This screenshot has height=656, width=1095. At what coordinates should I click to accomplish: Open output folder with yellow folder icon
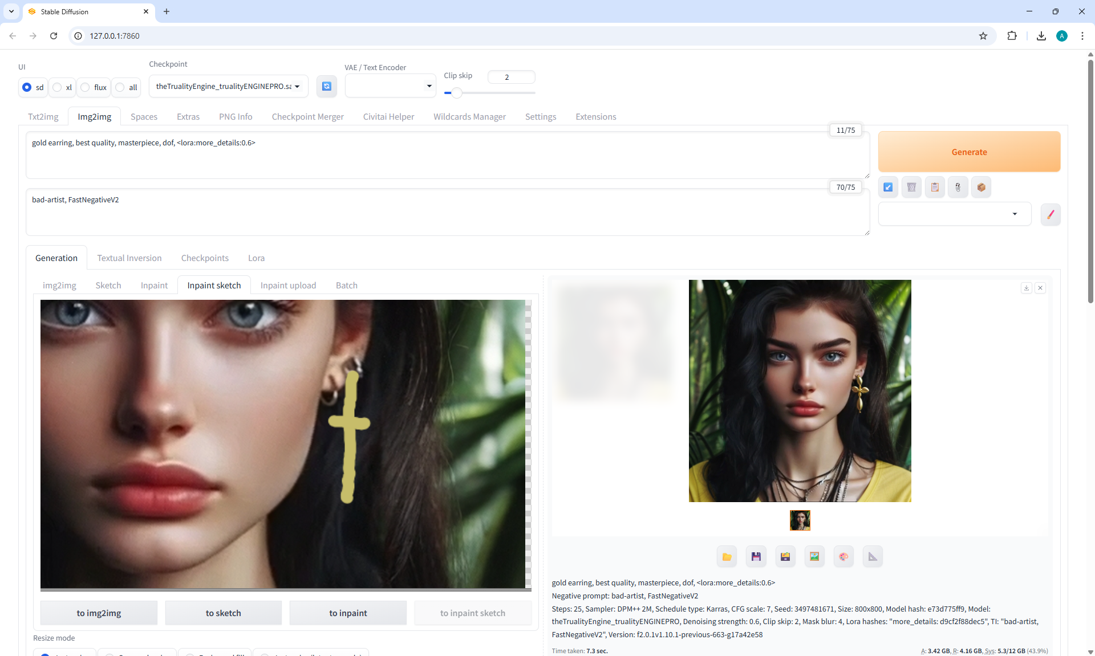point(727,556)
